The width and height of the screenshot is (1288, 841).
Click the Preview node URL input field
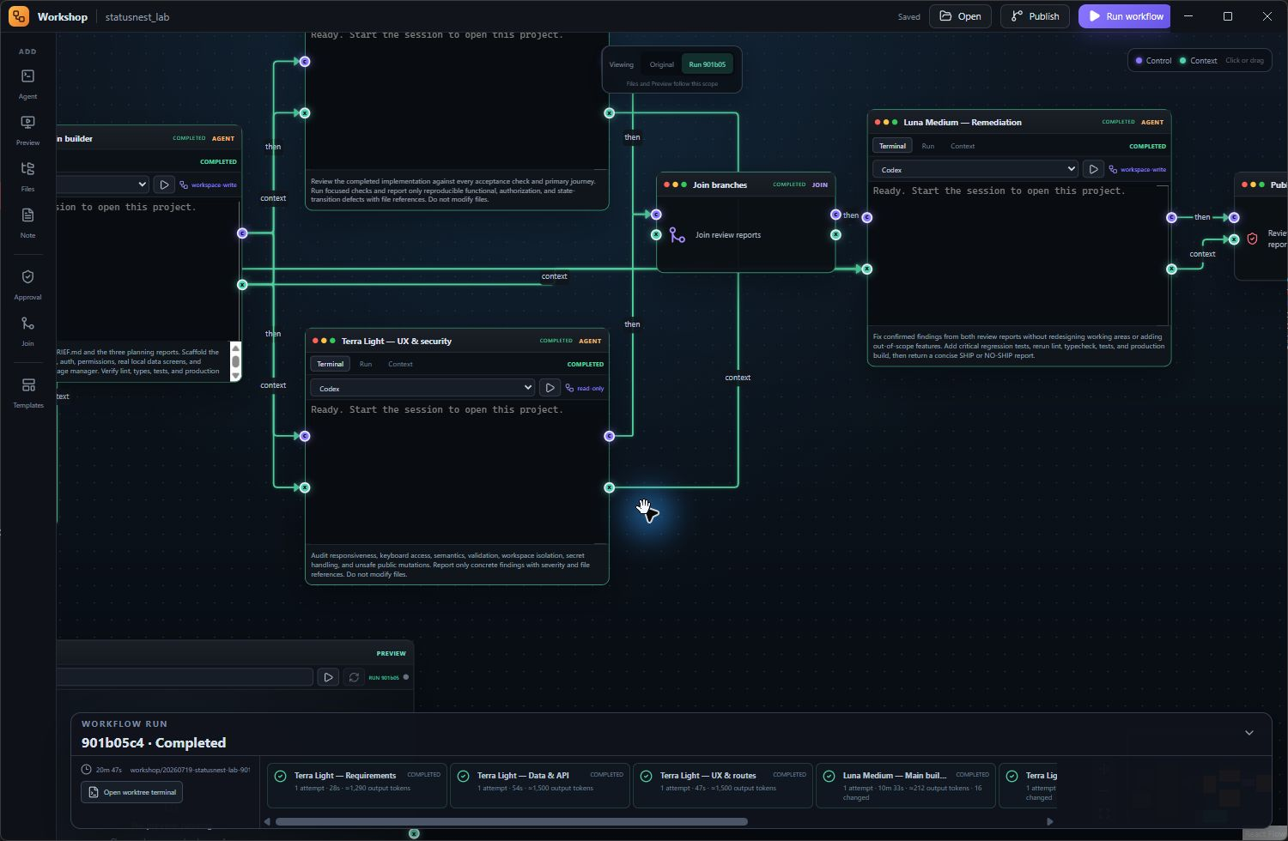(185, 677)
